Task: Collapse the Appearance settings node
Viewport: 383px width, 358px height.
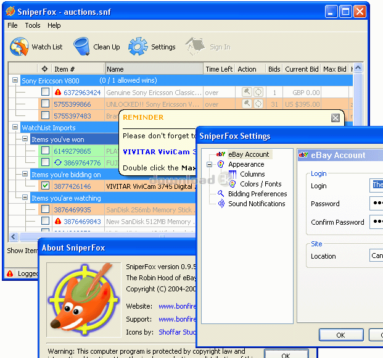Action: (209, 164)
